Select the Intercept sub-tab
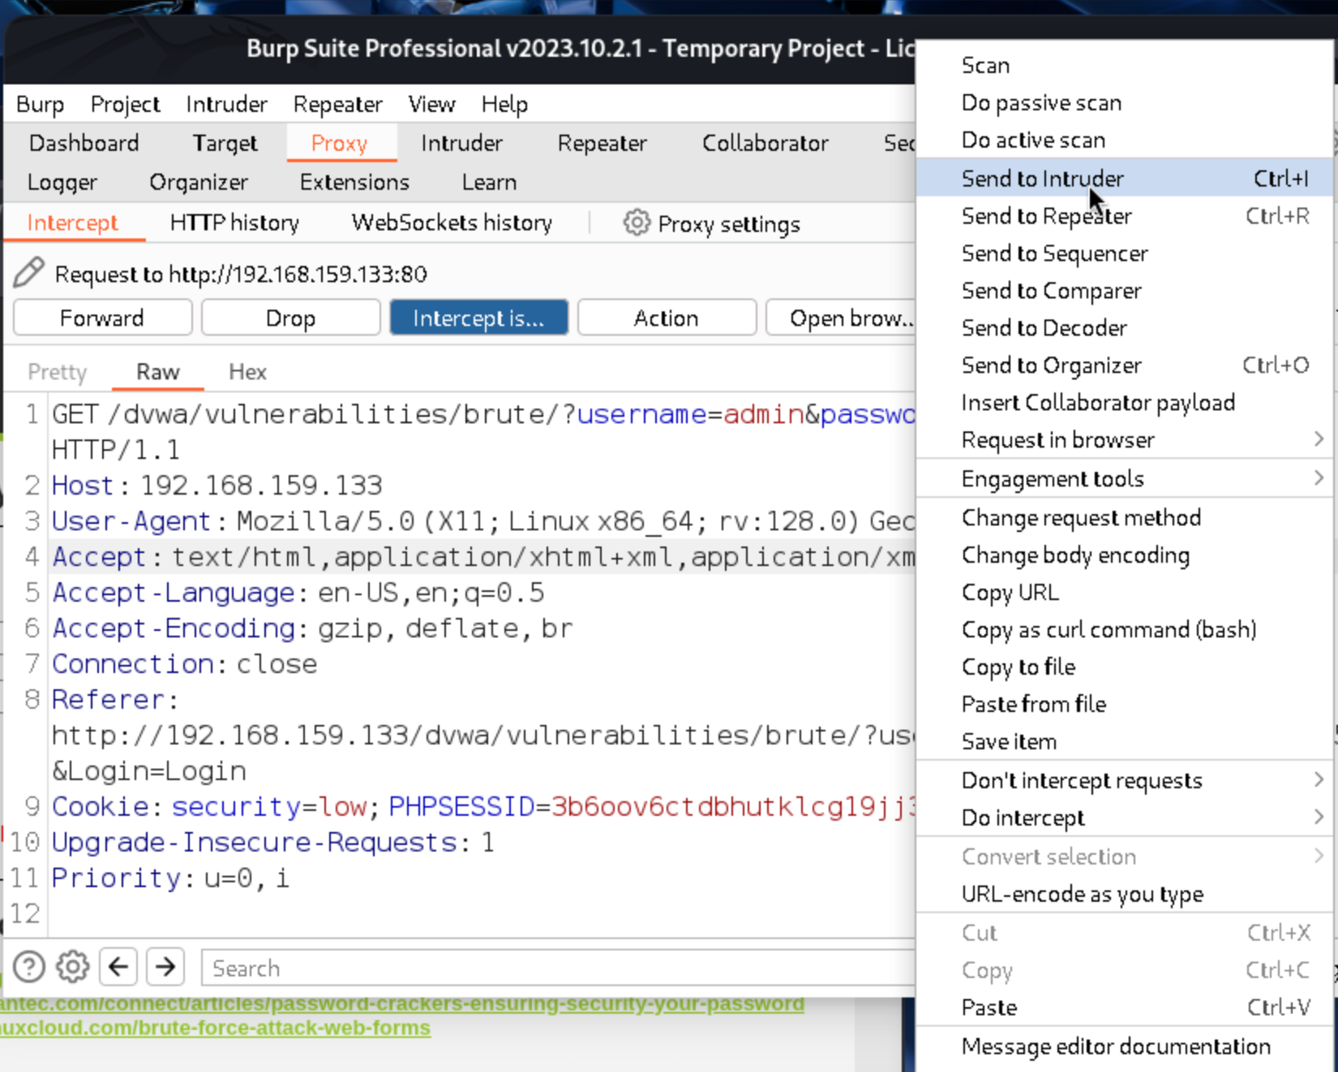The image size is (1338, 1072). 73,223
